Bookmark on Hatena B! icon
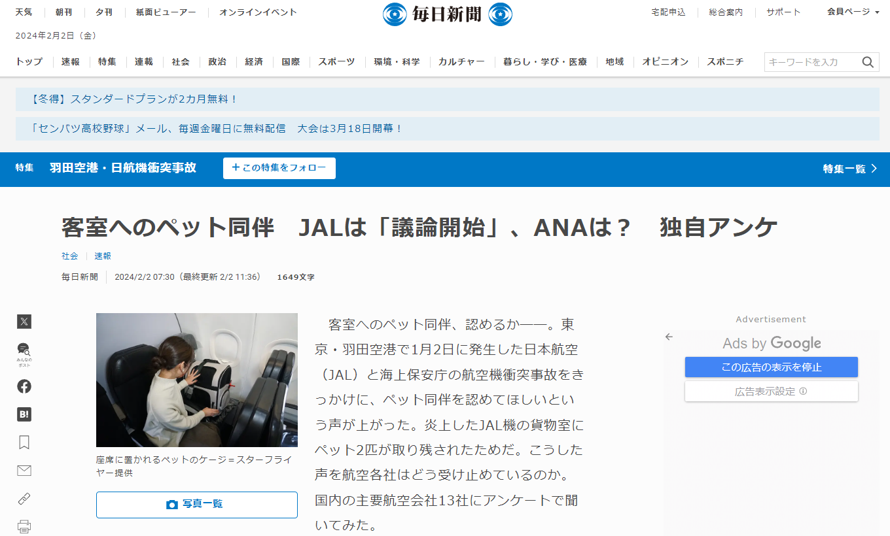The width and height of the screenshot is (890, 536). [x=24, y=414]
